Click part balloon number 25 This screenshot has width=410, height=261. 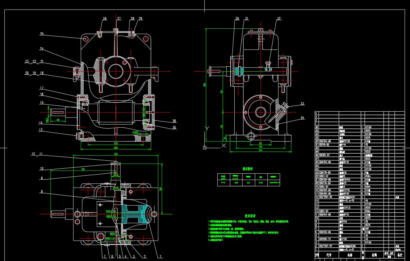(42, 34)
